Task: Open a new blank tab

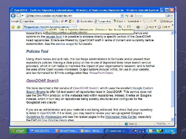Action: pyautogui.click(x=74, y=27)
